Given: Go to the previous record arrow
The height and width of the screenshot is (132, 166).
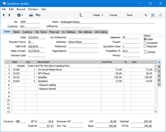Looking at the screenshot, I should point(4,15).
